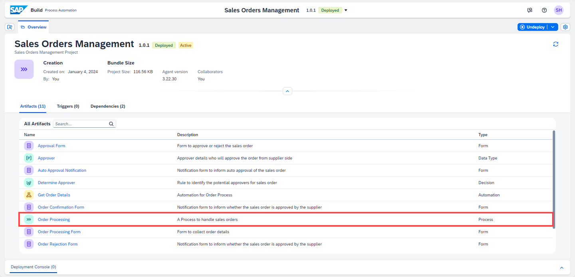
Task: Refresh the project with the reload icon
Action: point(556,44)
